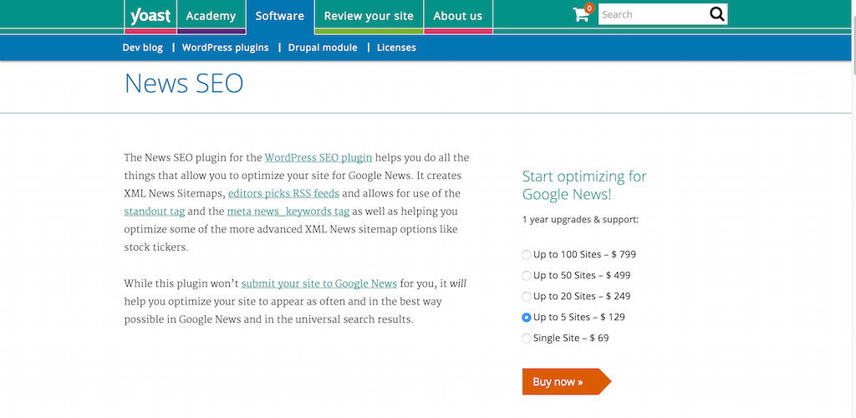
Task: Select Up to 100 Sites option
Action: 526,254
